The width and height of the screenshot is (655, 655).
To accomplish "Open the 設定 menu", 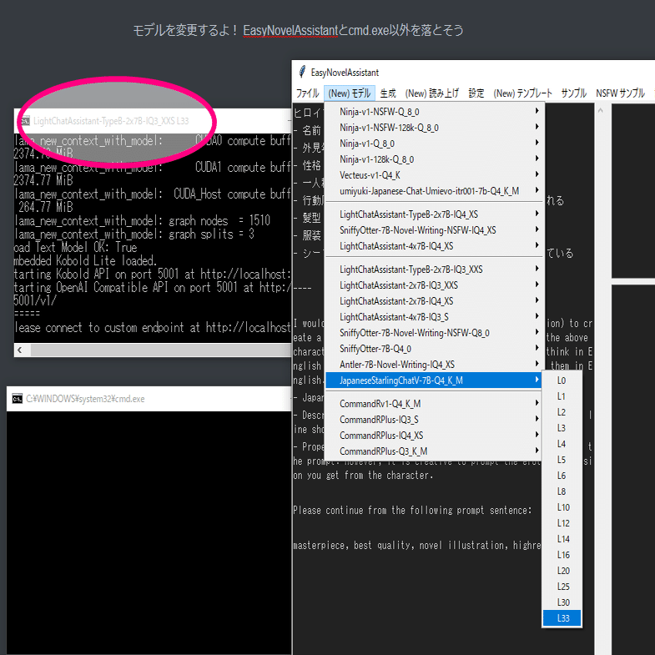I will click(x=476, y=93).
